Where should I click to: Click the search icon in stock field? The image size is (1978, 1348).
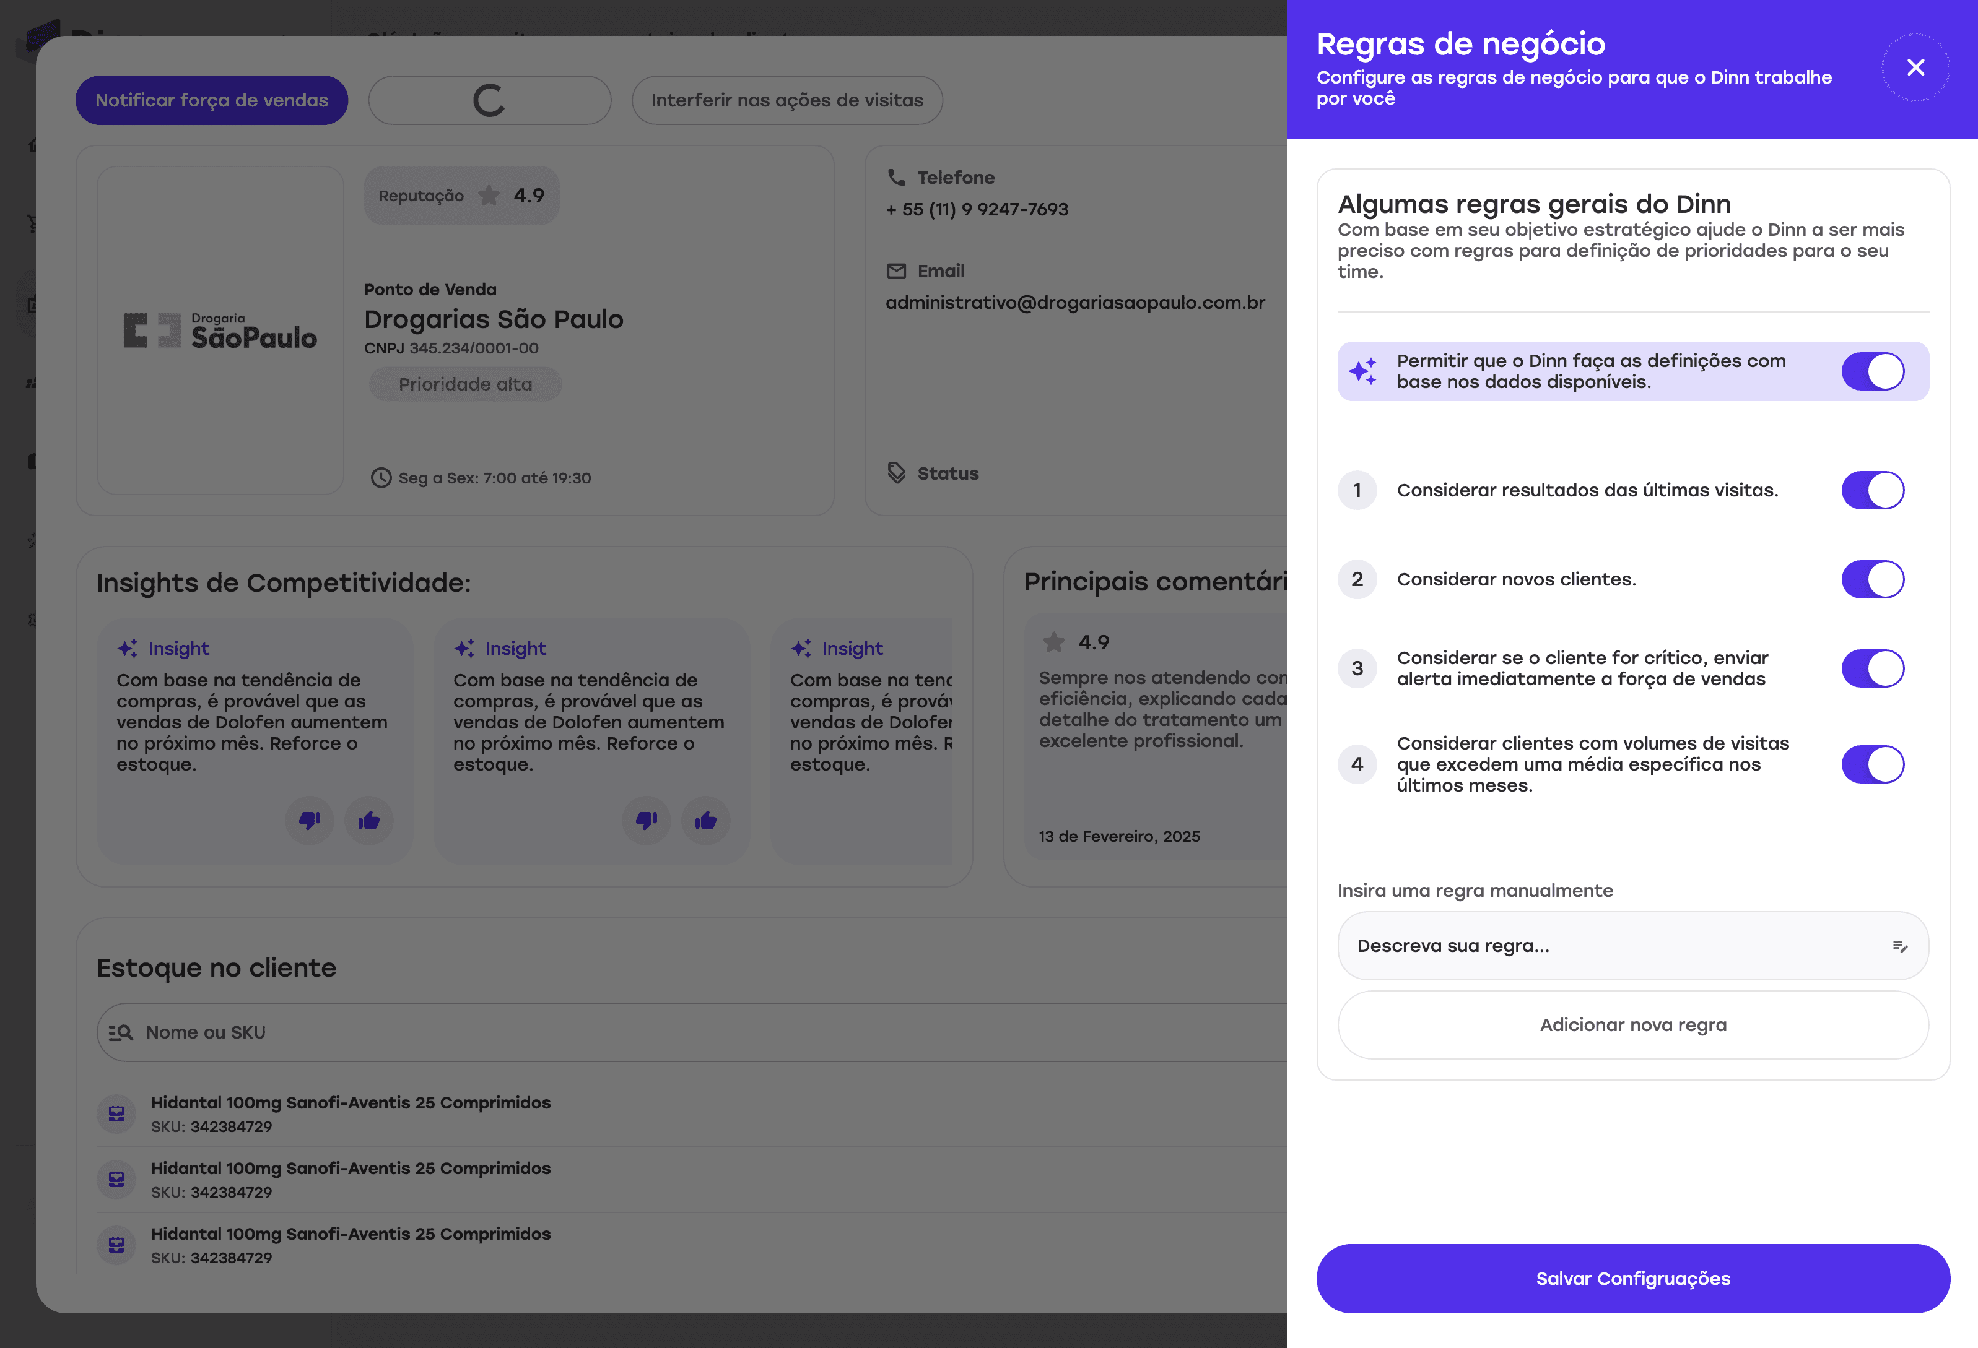point(121,1032)
